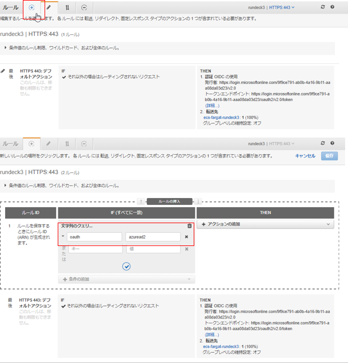This screenshot has height=363, width=348.
Task: Open (詳細...) link in the 2-rule view default action
Action: [x=211, y=335]
